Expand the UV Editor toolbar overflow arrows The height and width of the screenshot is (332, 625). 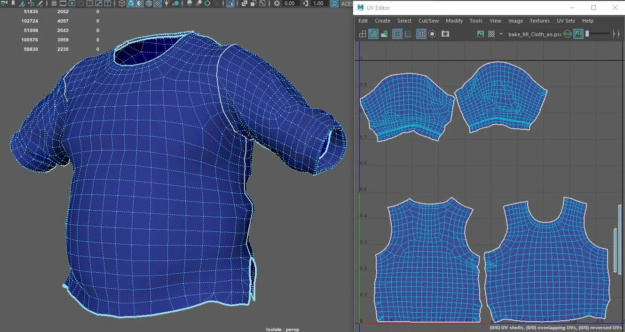(617, 34)
